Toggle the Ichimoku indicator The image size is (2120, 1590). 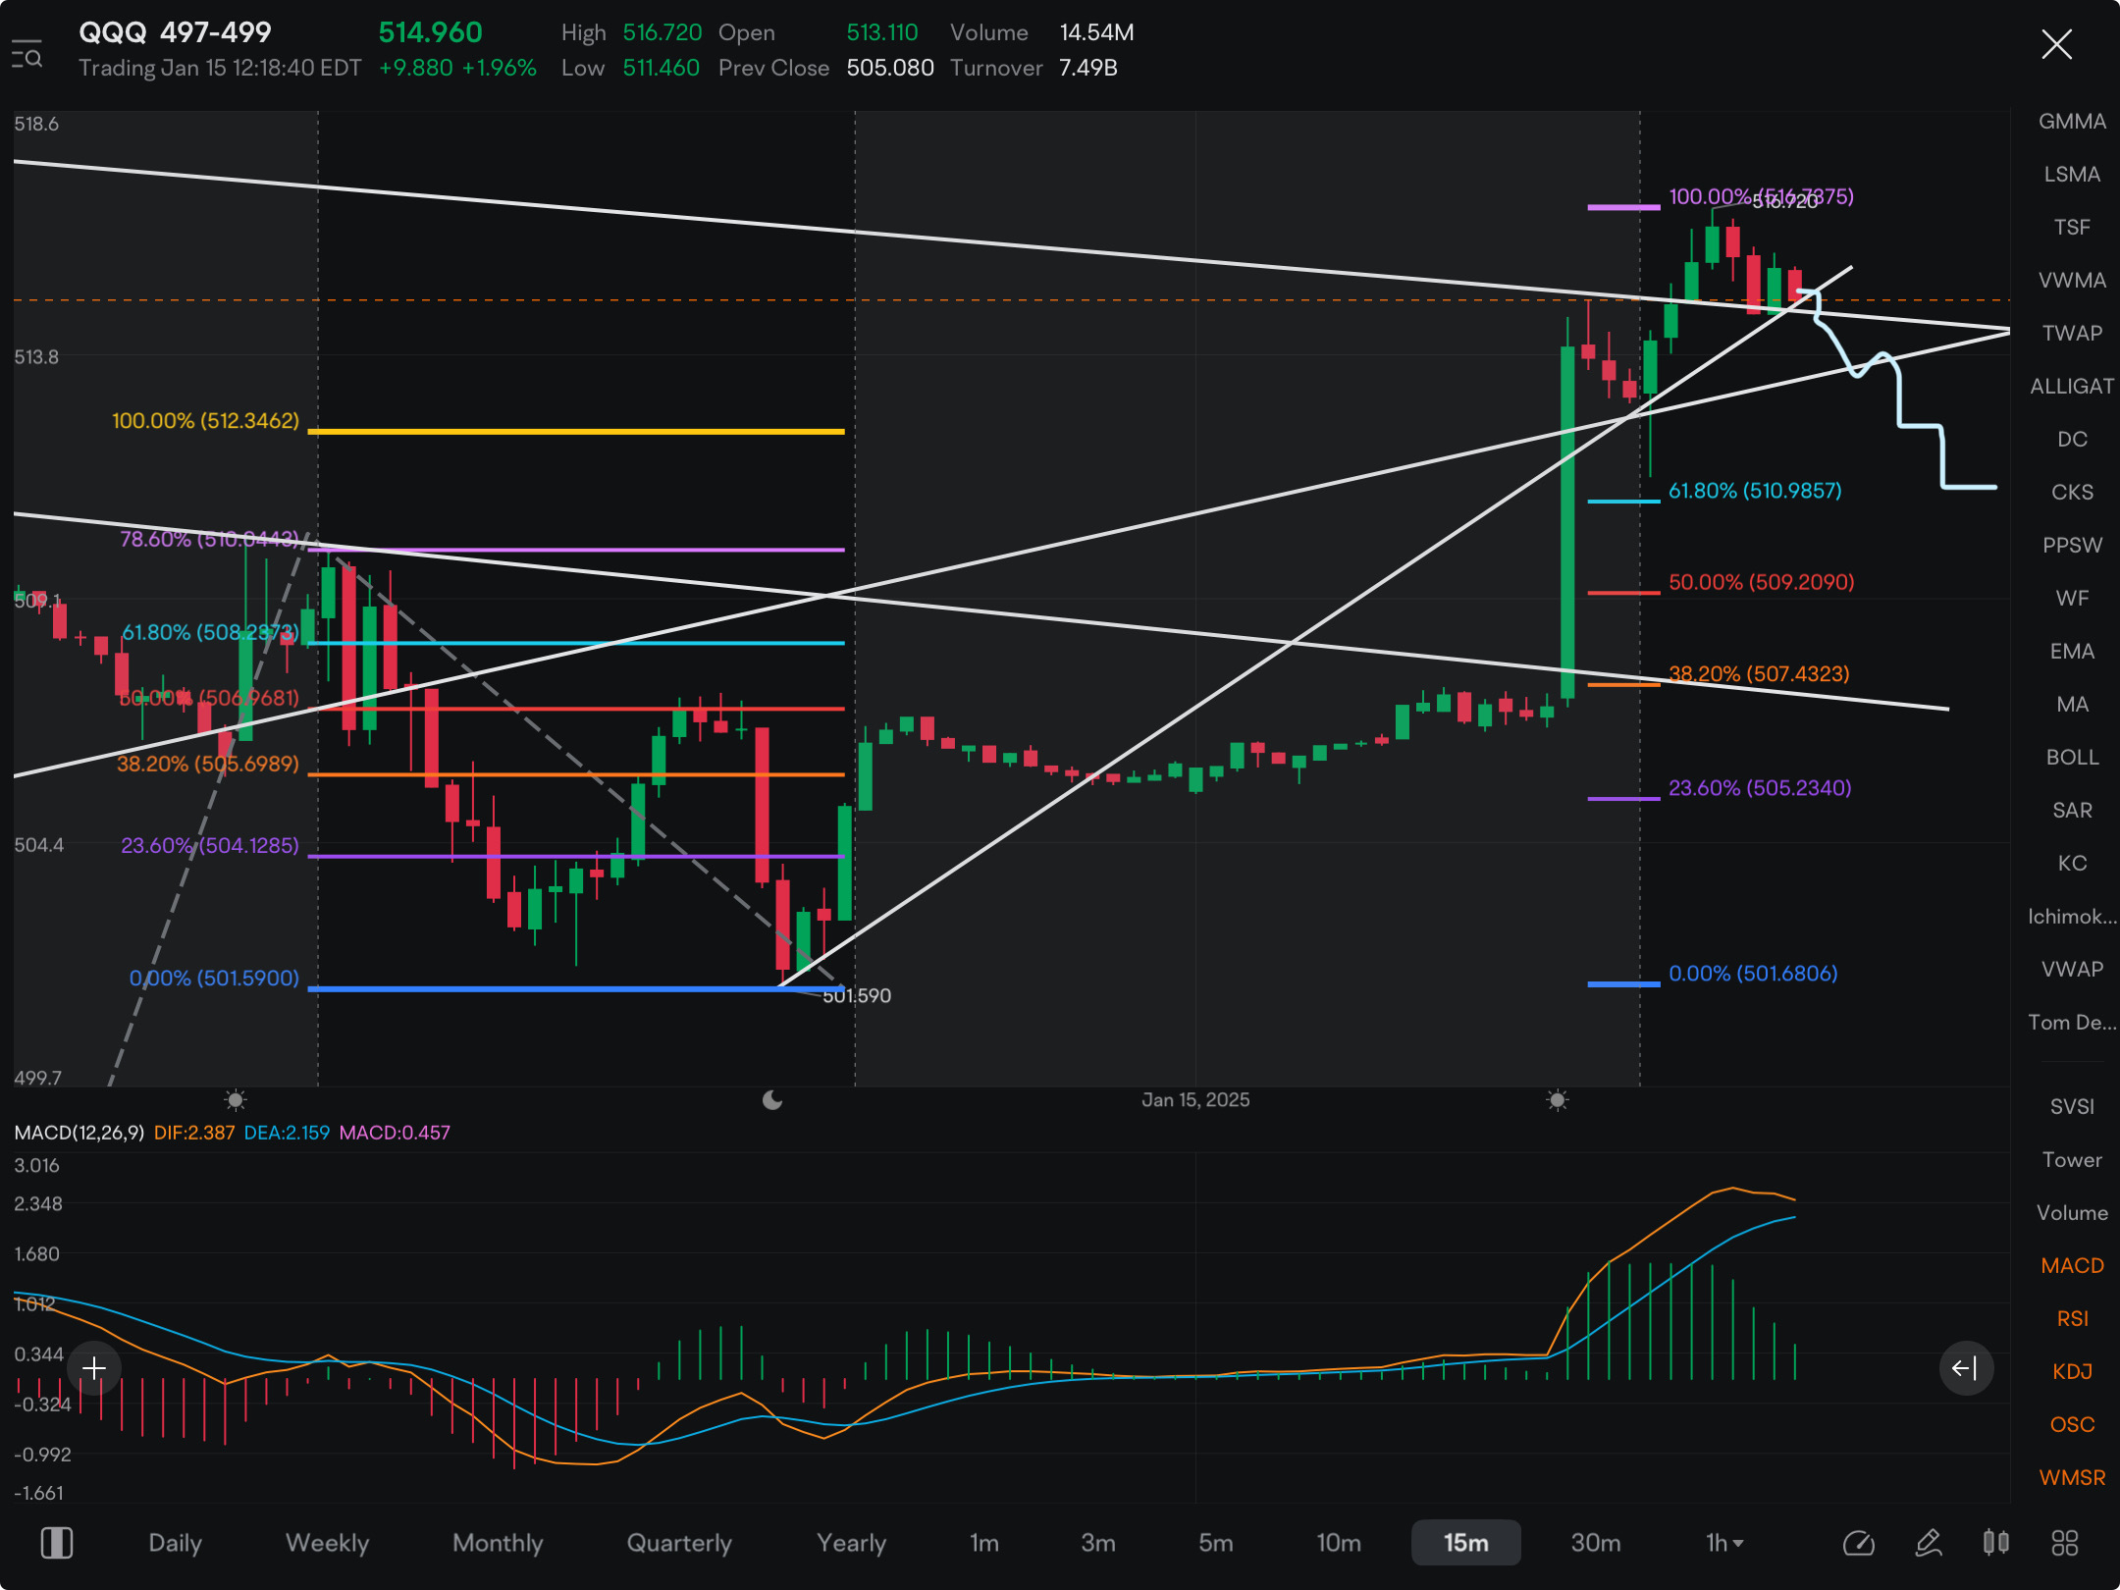pyautogui.click(x=2072, y=917)
